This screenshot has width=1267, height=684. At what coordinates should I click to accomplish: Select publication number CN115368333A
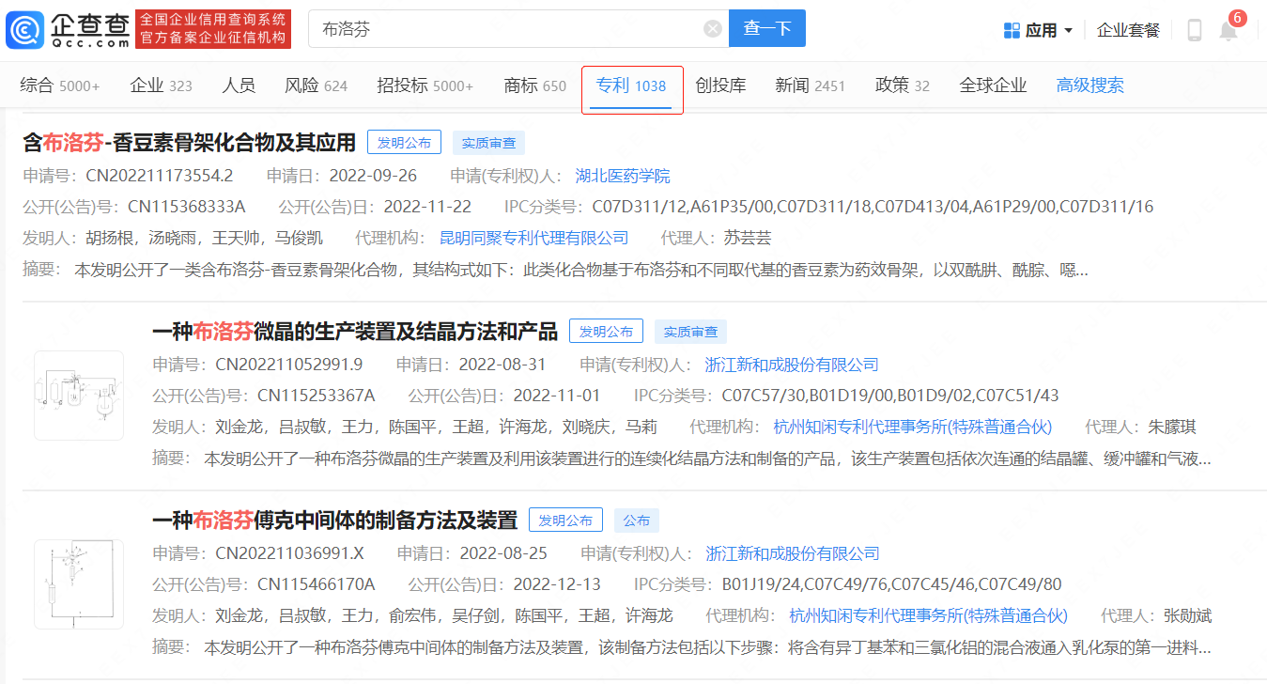(x=186, y=207)
